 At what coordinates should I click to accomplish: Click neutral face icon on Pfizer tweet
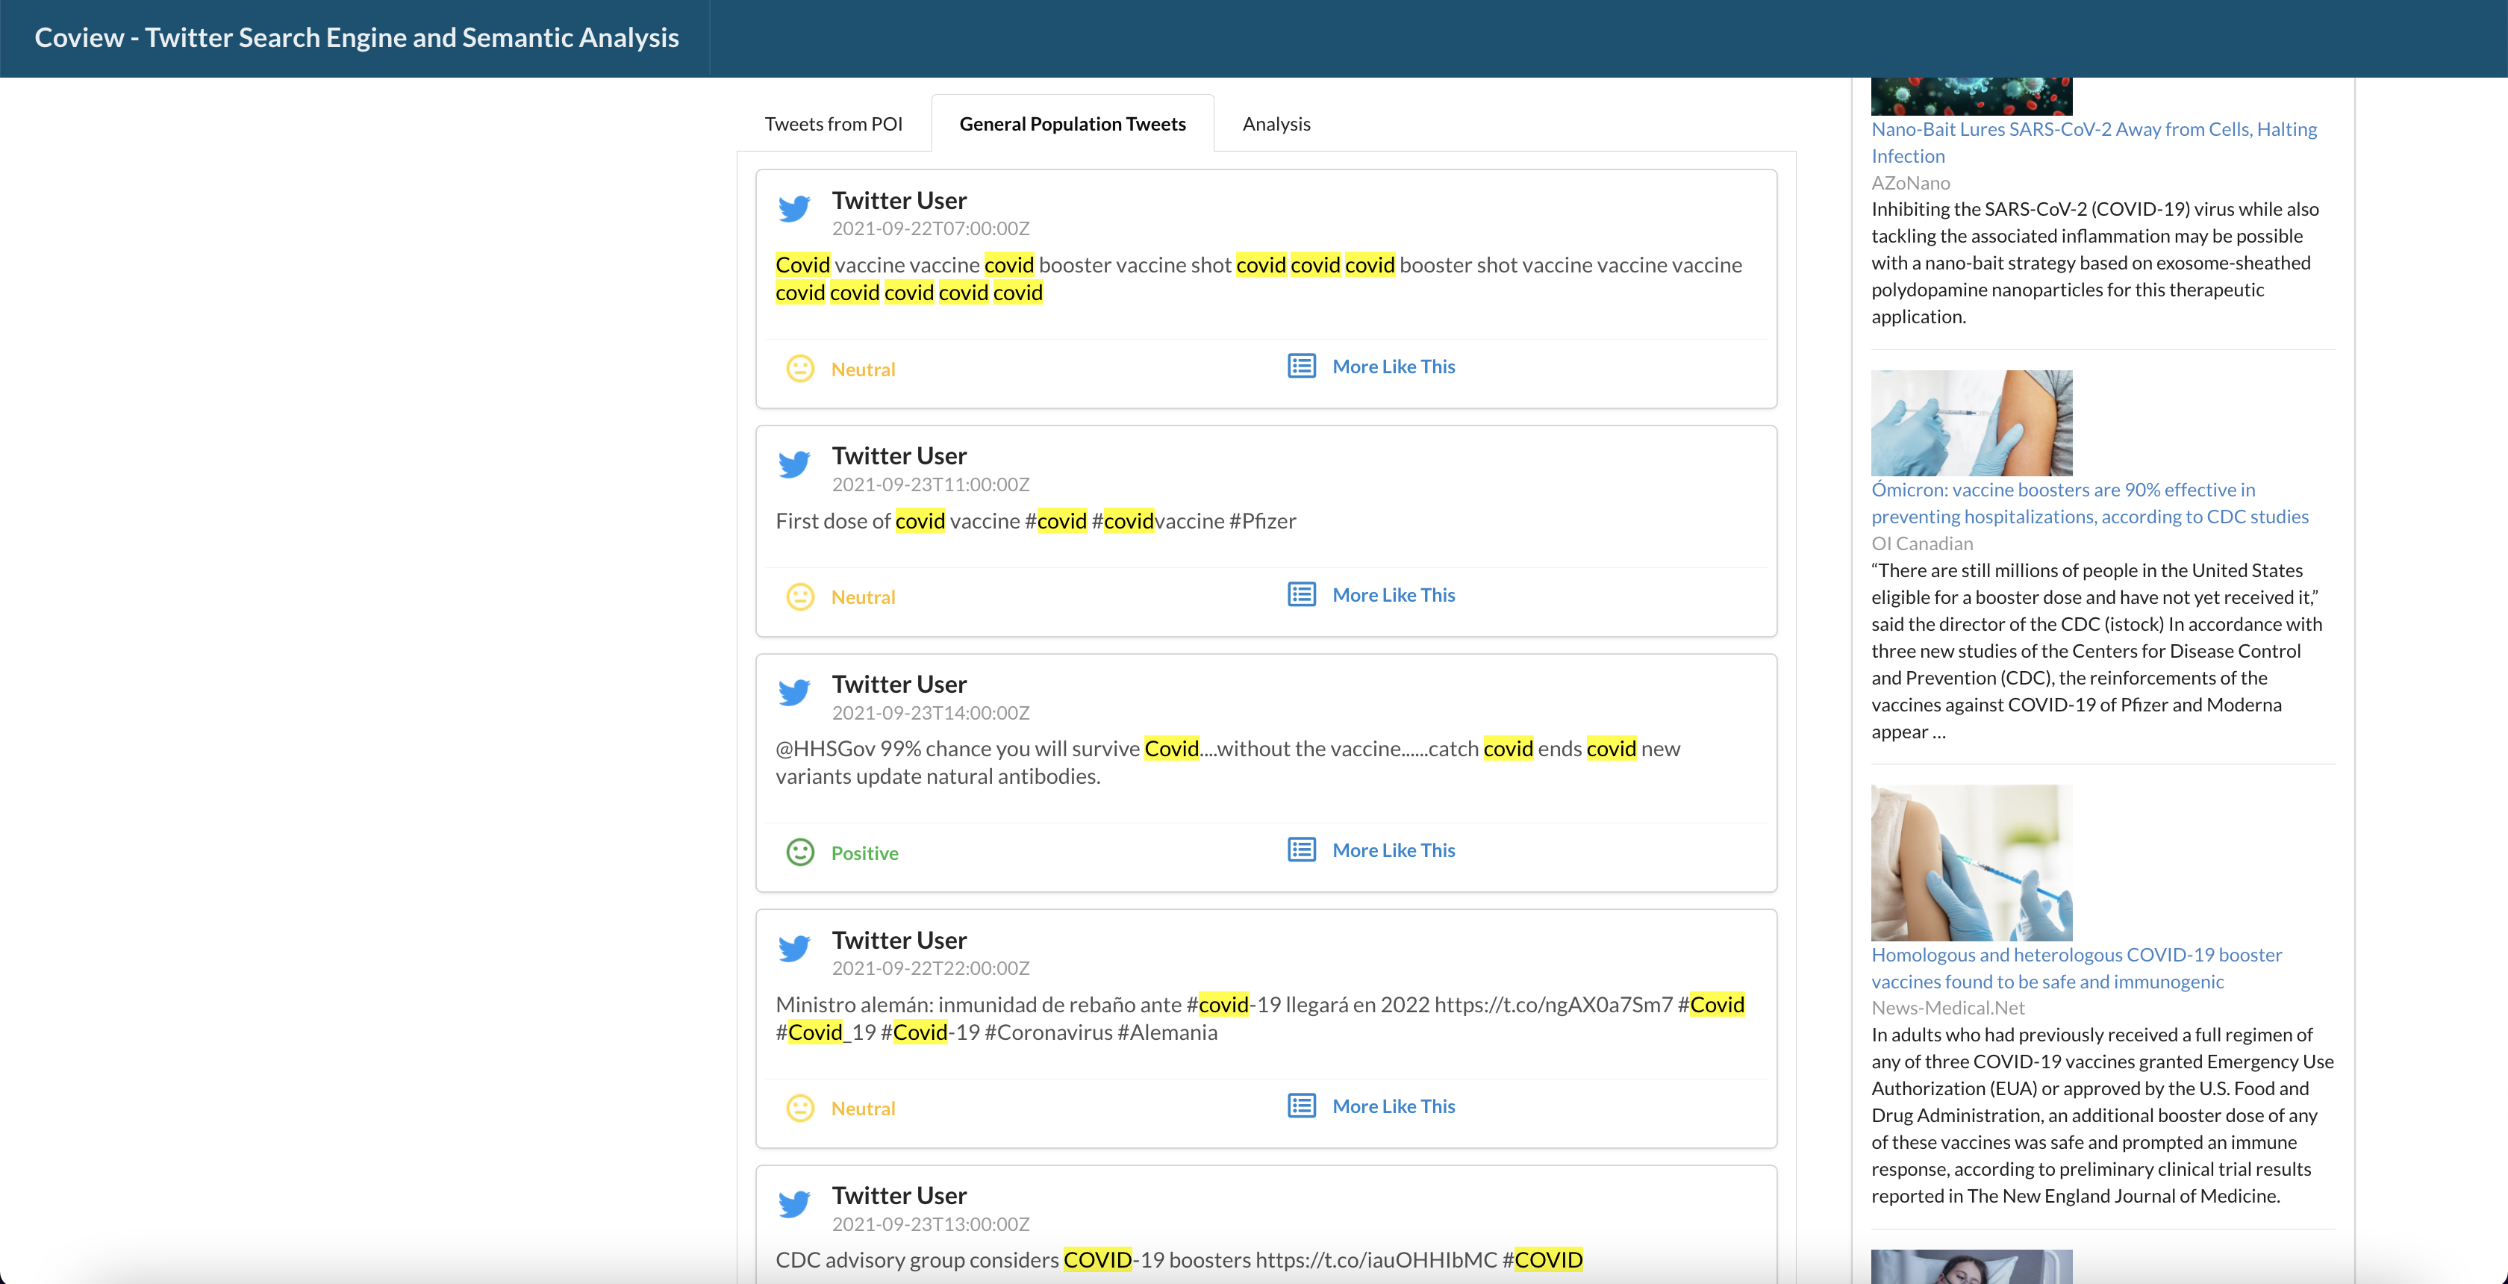tap(800, 596)
